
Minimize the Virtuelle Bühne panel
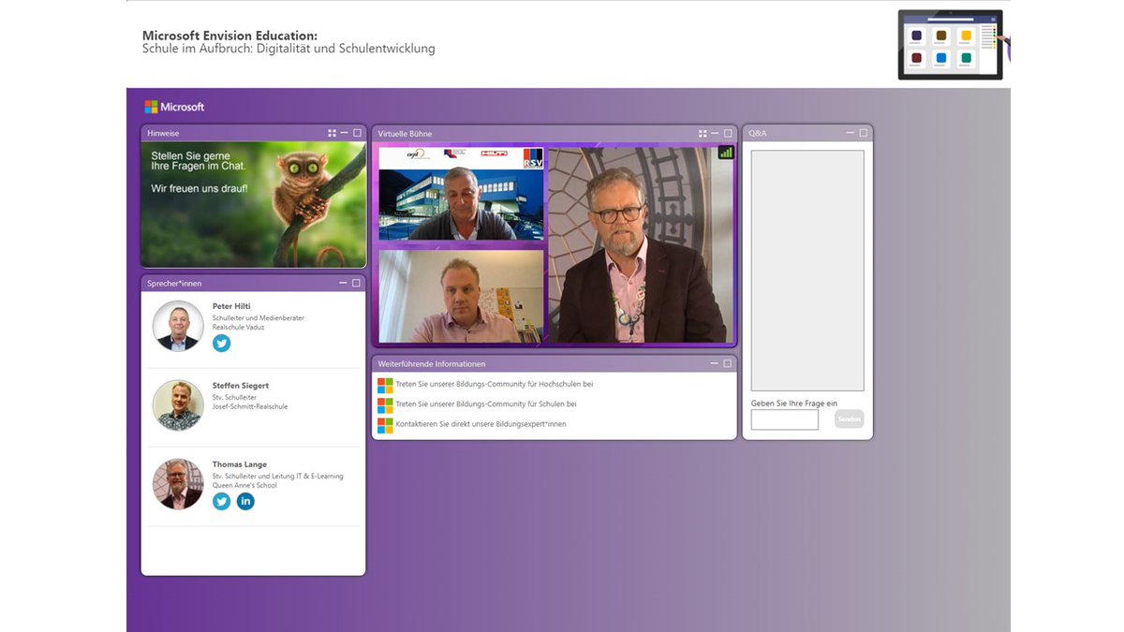716,133
